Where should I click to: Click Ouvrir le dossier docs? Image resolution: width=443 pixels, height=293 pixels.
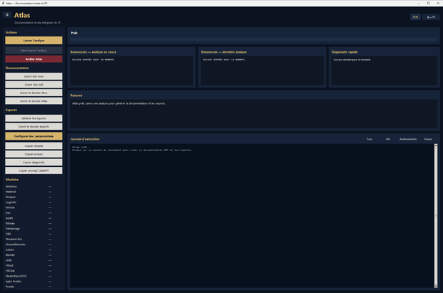click(34, 93)
